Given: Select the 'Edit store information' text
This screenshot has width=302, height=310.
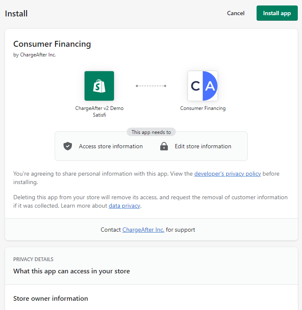Looking at the screenshot, I should click(203, 146).
